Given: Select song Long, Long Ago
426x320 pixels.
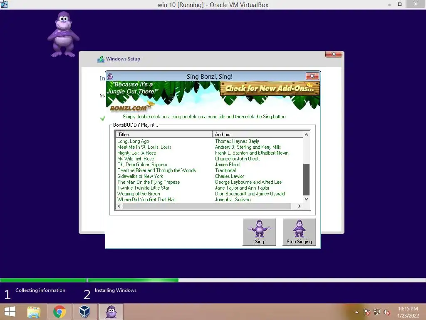Looking at the screenshot, I should tap(133, 141).
